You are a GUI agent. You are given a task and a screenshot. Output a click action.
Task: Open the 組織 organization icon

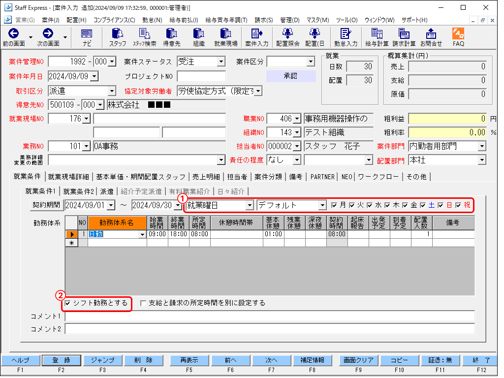199,37
